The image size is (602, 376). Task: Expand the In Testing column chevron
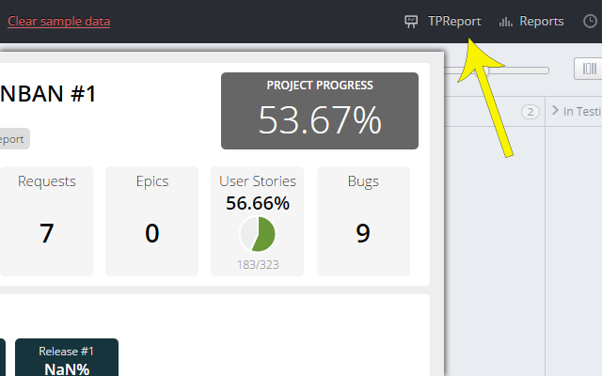(555, 111)
